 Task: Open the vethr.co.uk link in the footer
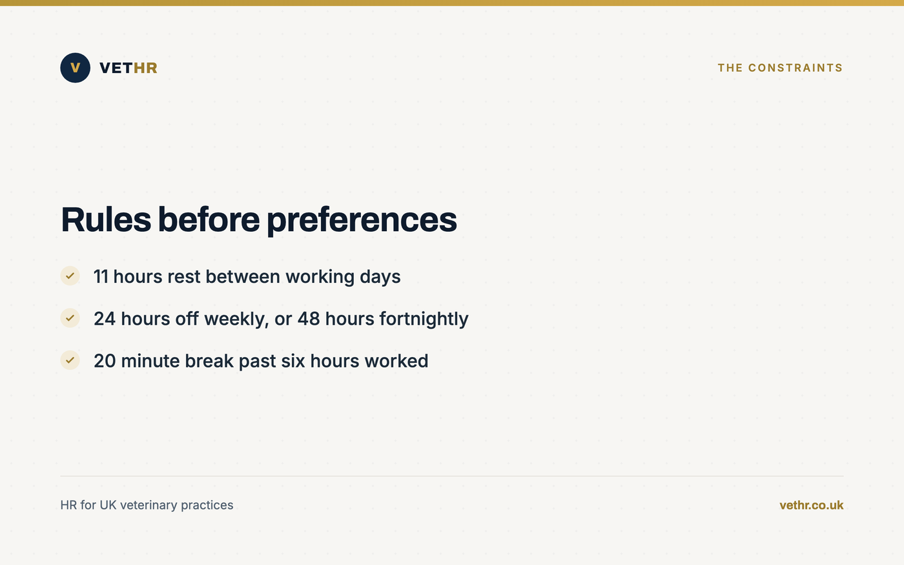point(811,505)
